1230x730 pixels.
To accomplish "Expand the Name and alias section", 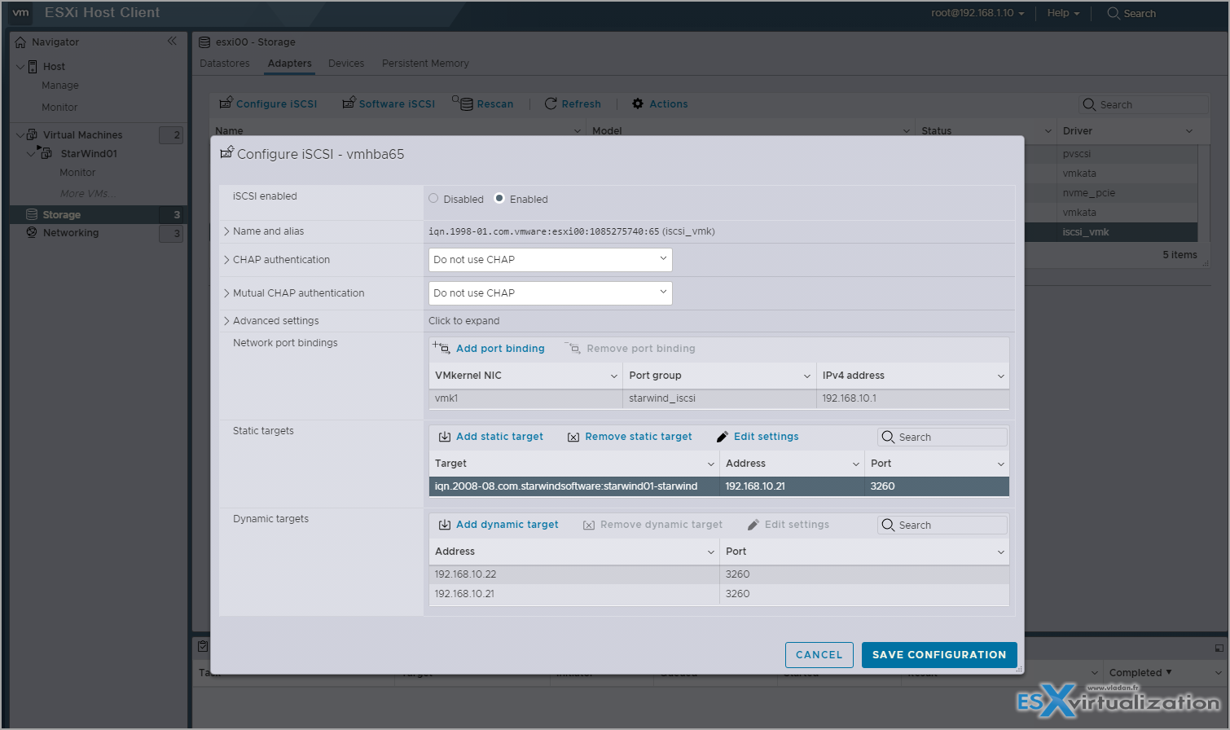I will coord(226,231).
